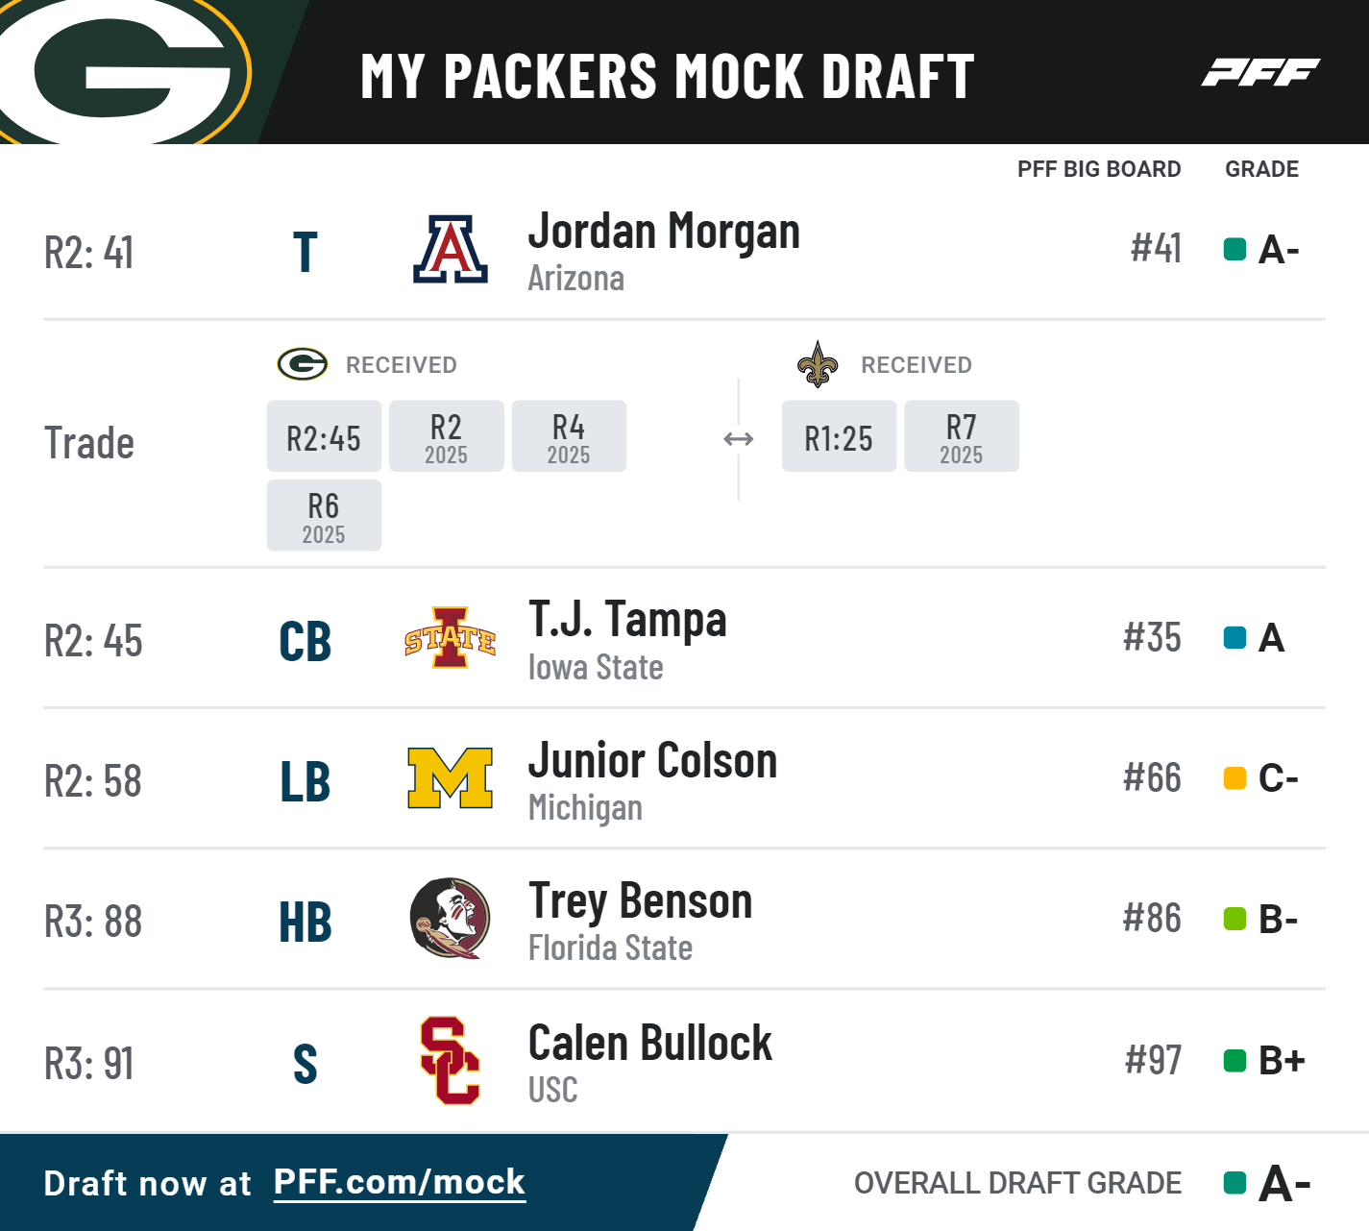
Task: Select the R1:25 trade pick chip
Action: [839, 437]
